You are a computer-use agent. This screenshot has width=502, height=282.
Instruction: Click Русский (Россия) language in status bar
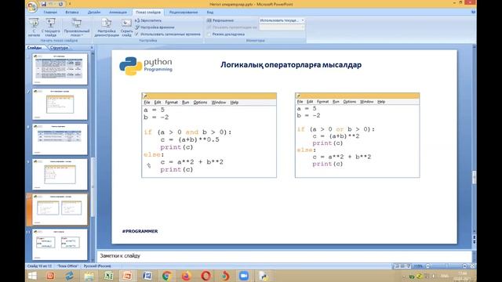point(97,266)
